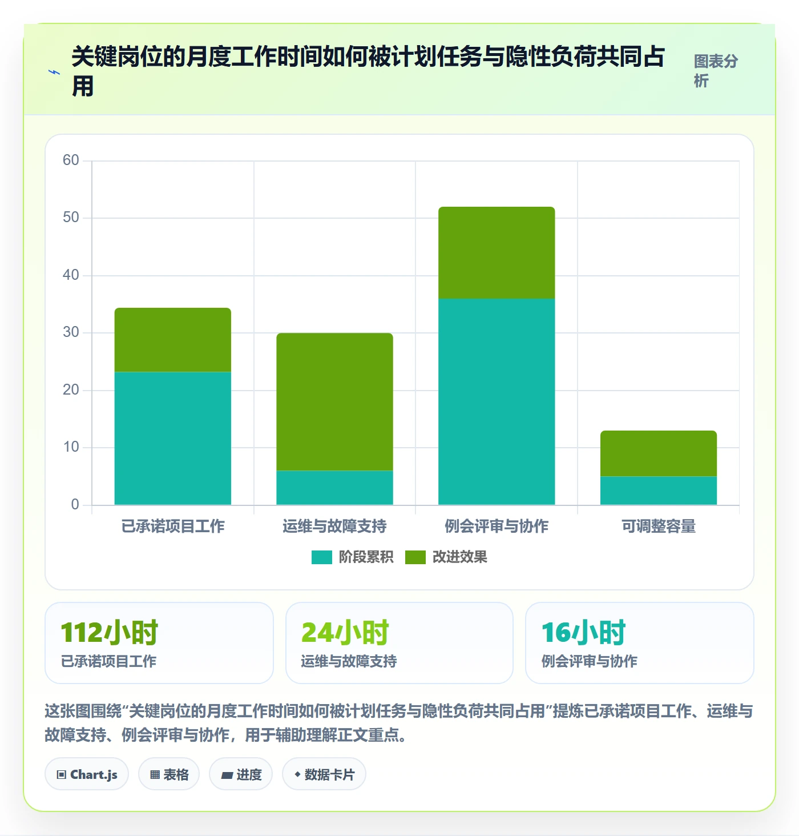Click teal bar segment for 例会评审与协作
Viewport: 799px width, 836px height.
coord(497,402)
